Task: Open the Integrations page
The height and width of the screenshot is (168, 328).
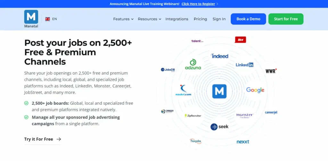Action: click(177, 19)
